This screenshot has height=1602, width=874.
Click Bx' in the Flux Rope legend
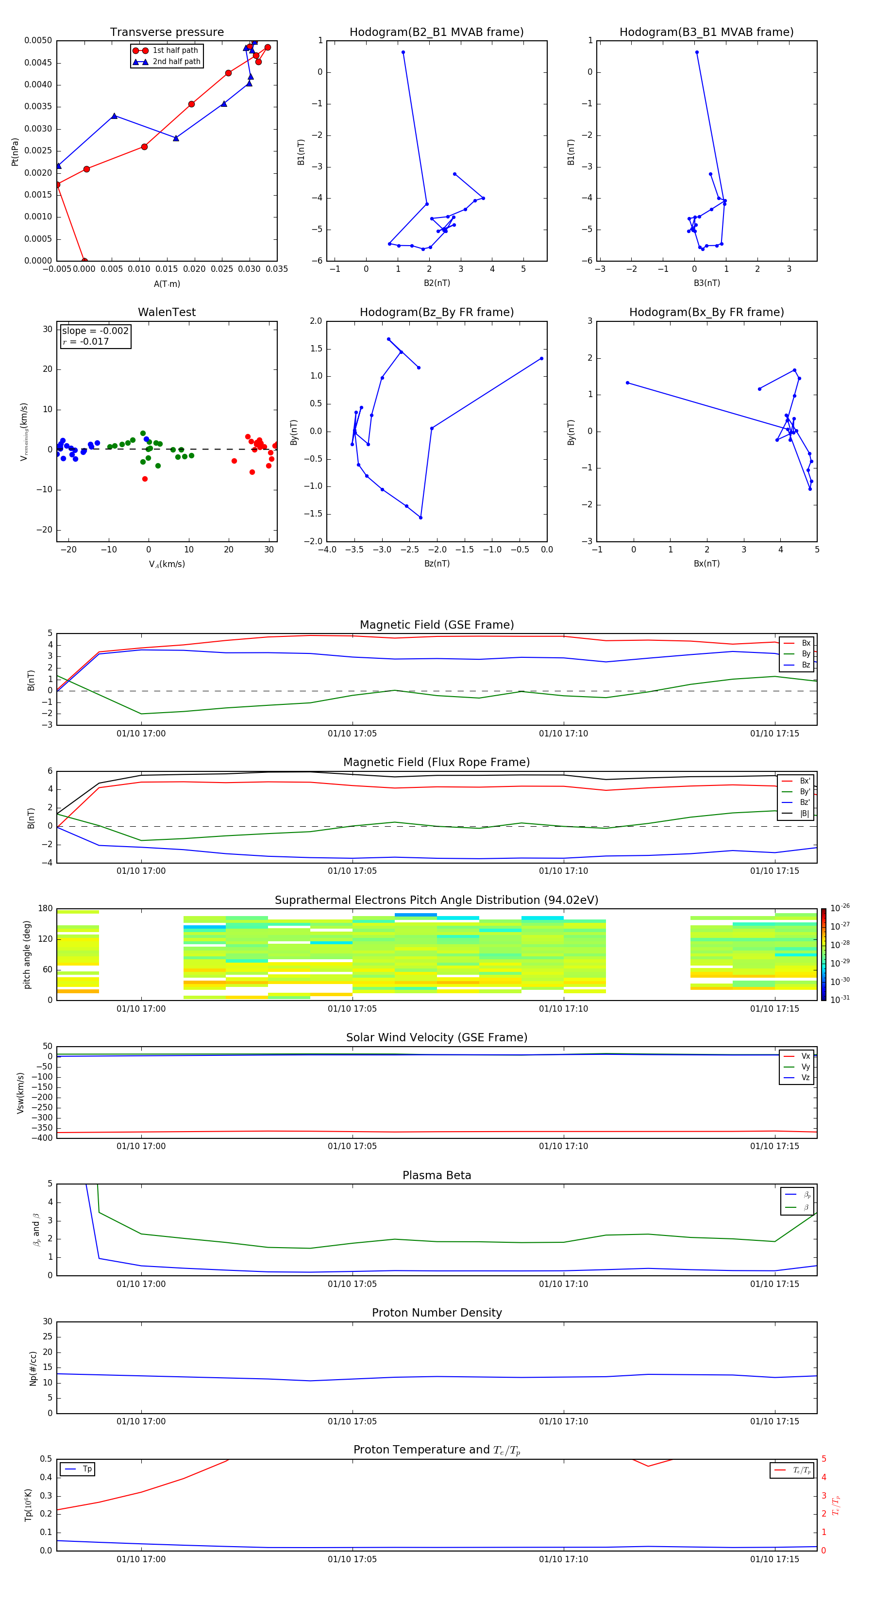coord(796,781)
